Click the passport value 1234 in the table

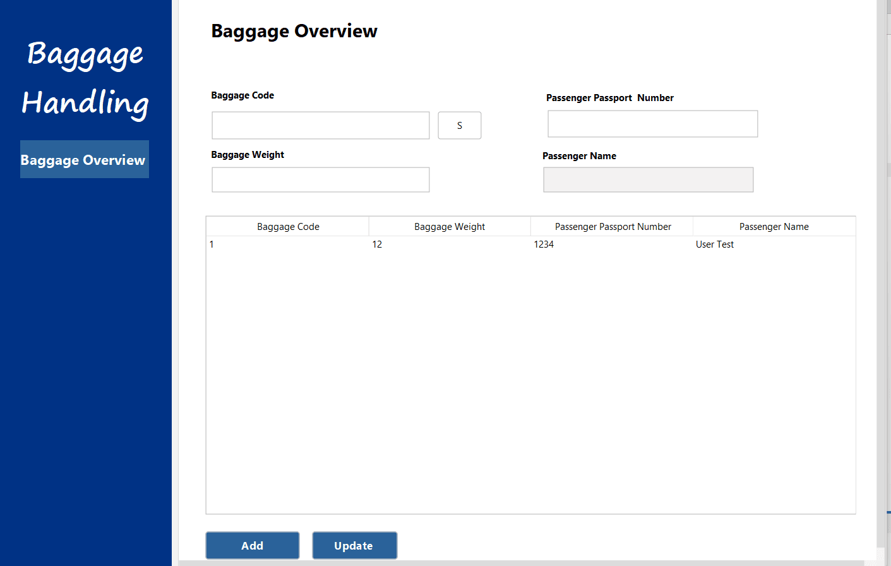tap(544, 244)
